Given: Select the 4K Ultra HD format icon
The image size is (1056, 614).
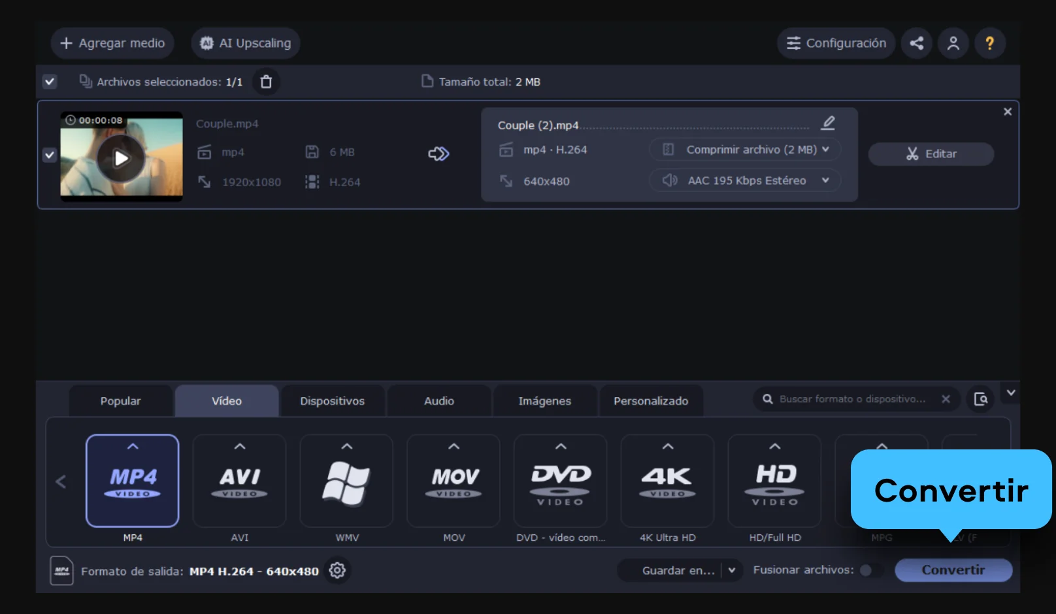Looking at the screenshot, I should coord(667,481).
